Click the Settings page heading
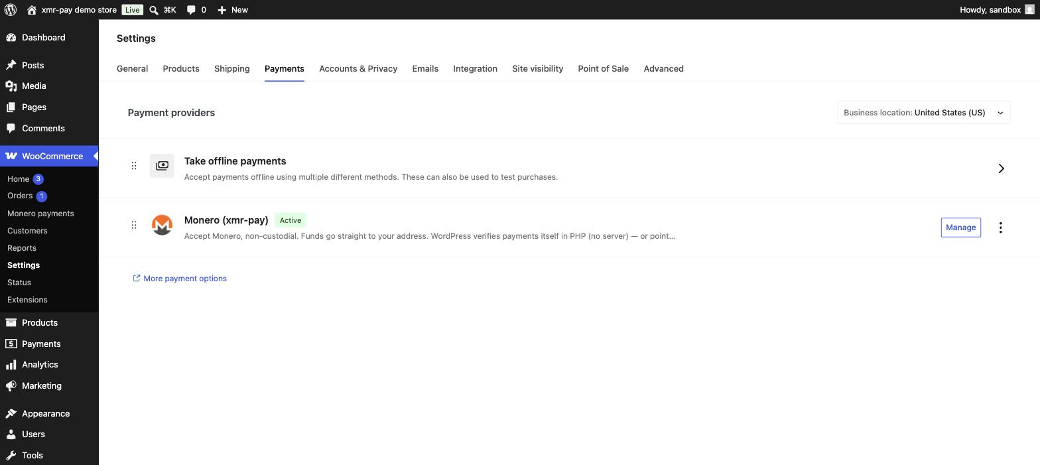 coord(136,38)
